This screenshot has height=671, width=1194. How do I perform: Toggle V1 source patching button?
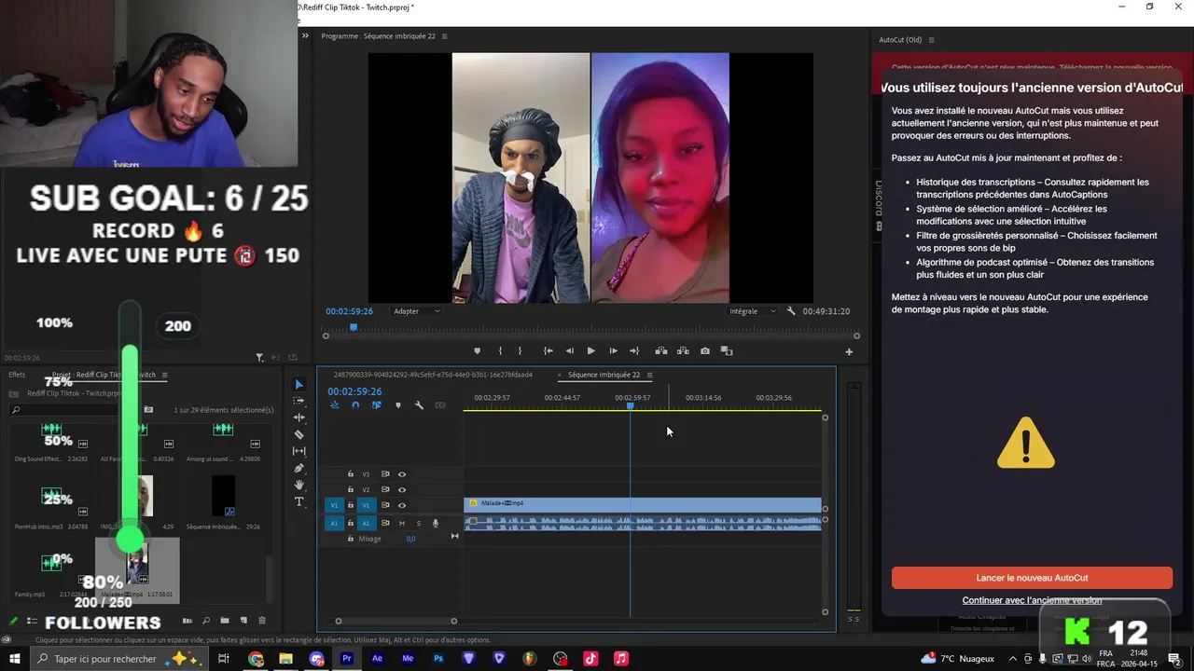(x=334, y=505)
